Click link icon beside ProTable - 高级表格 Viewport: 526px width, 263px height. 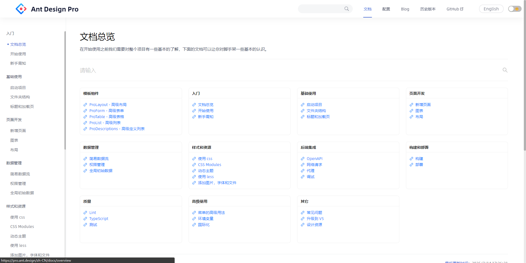coord(85,117)
